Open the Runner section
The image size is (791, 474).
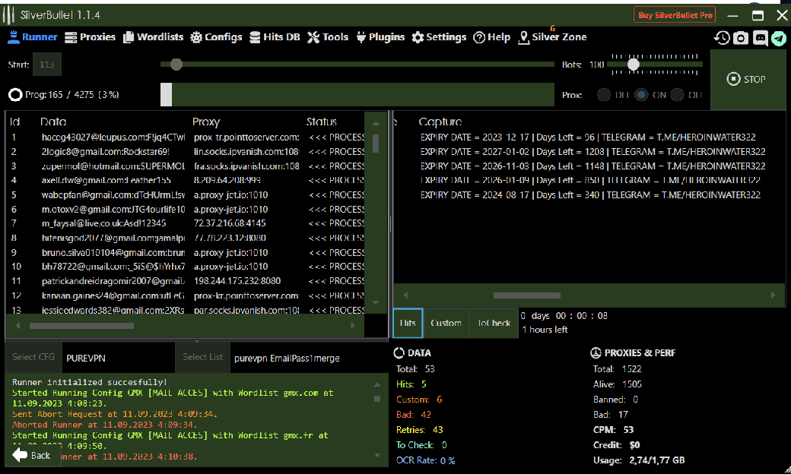(x=33, y=37)
